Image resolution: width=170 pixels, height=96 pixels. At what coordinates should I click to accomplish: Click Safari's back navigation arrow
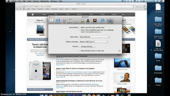(18, 6)
